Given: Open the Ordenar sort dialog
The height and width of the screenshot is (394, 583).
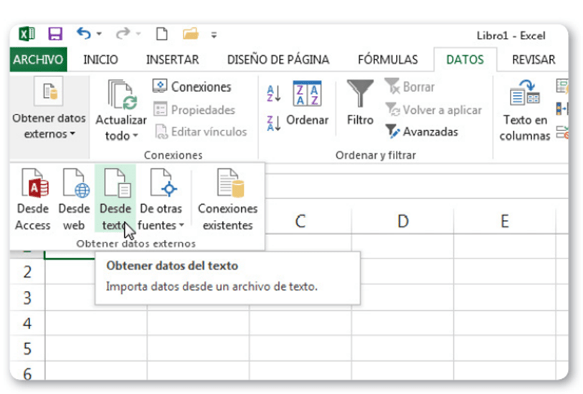Looking at the screenshot, I should click(x=307, y=104).
